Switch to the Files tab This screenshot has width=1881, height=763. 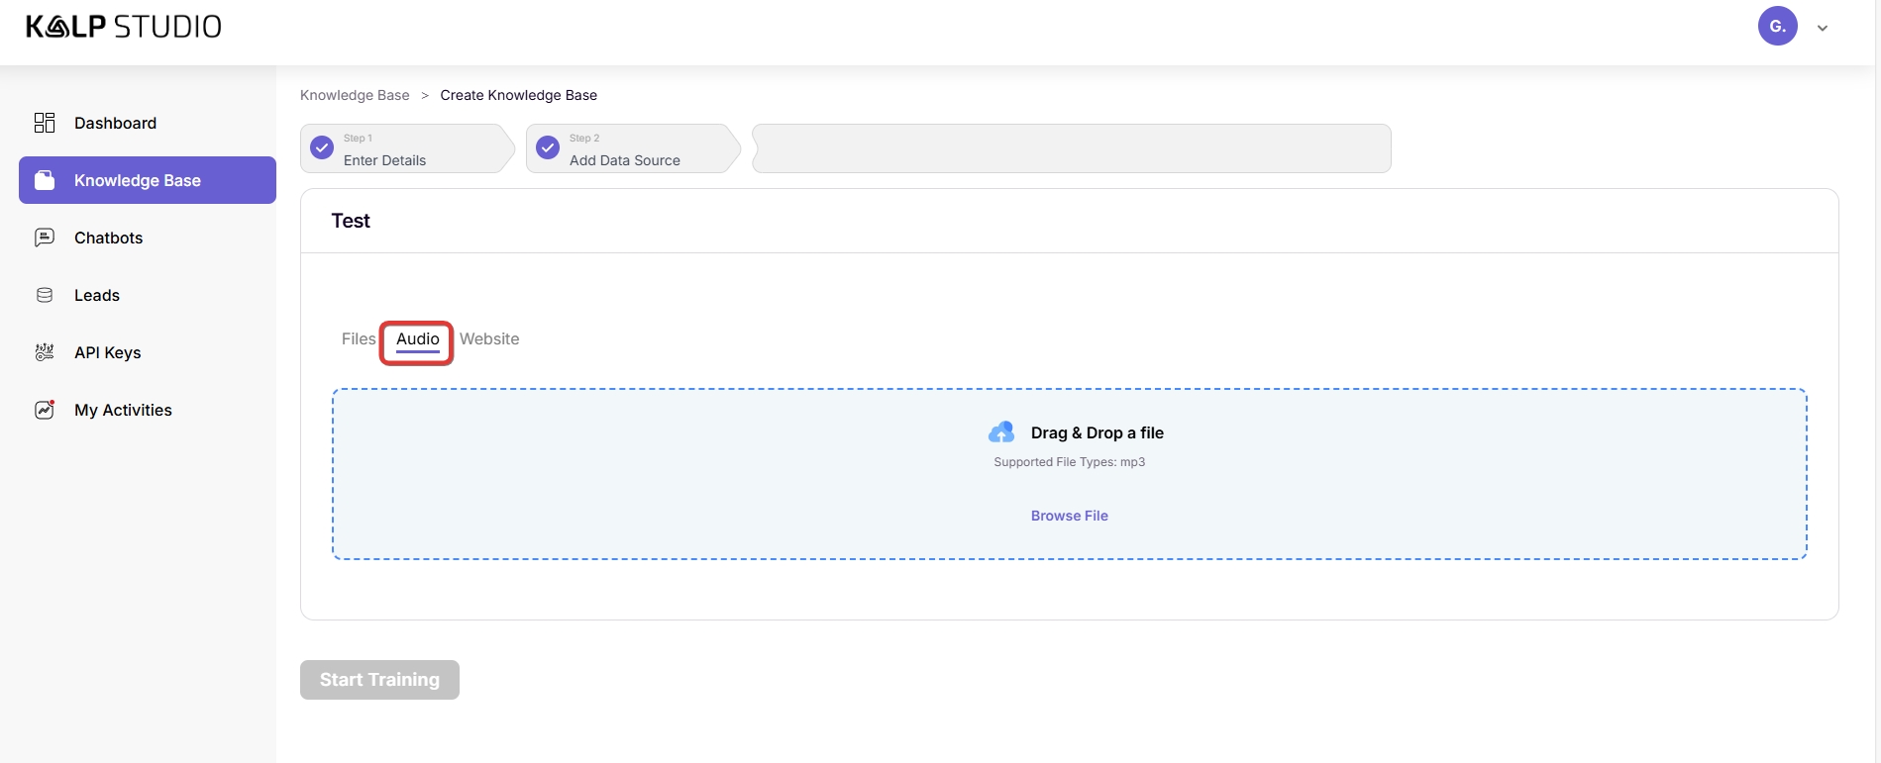(x=358, y=338)
